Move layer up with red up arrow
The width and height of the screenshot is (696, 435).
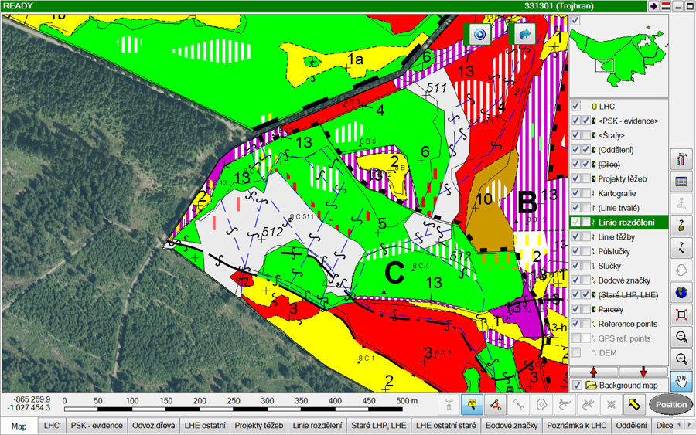(594, 372)
